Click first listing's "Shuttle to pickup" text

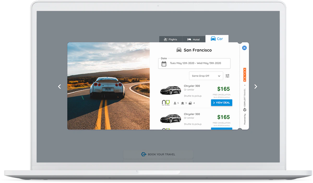pyautogui.click(x=193, y=96)
